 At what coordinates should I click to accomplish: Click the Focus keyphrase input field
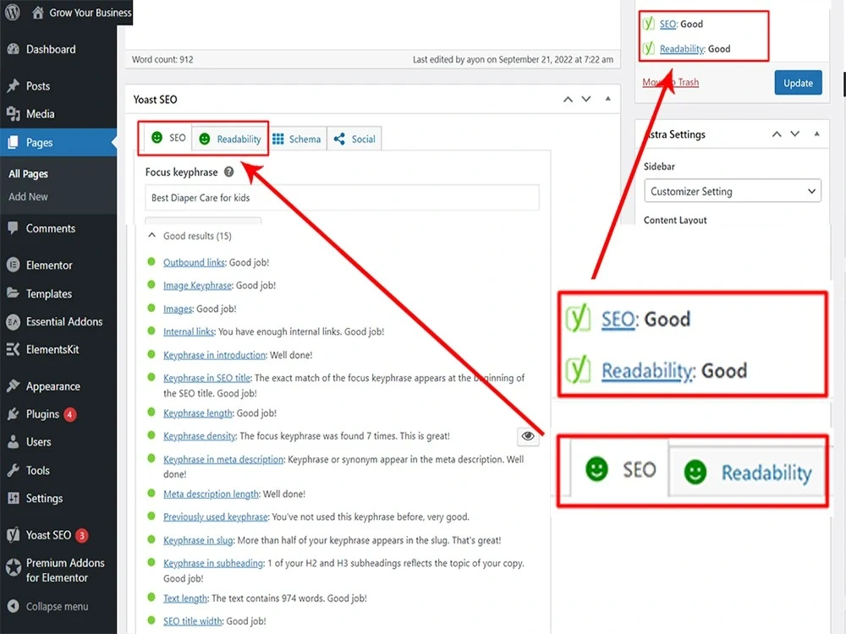[x=342, y=198]
